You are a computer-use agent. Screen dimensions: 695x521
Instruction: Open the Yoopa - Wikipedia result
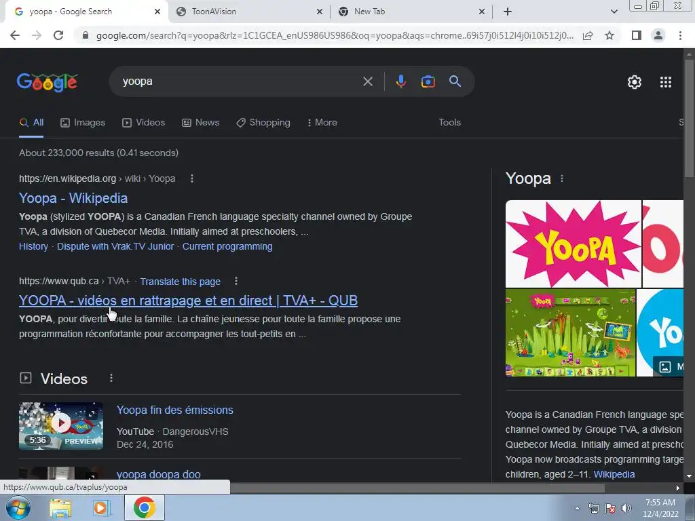tap(73, 198)
